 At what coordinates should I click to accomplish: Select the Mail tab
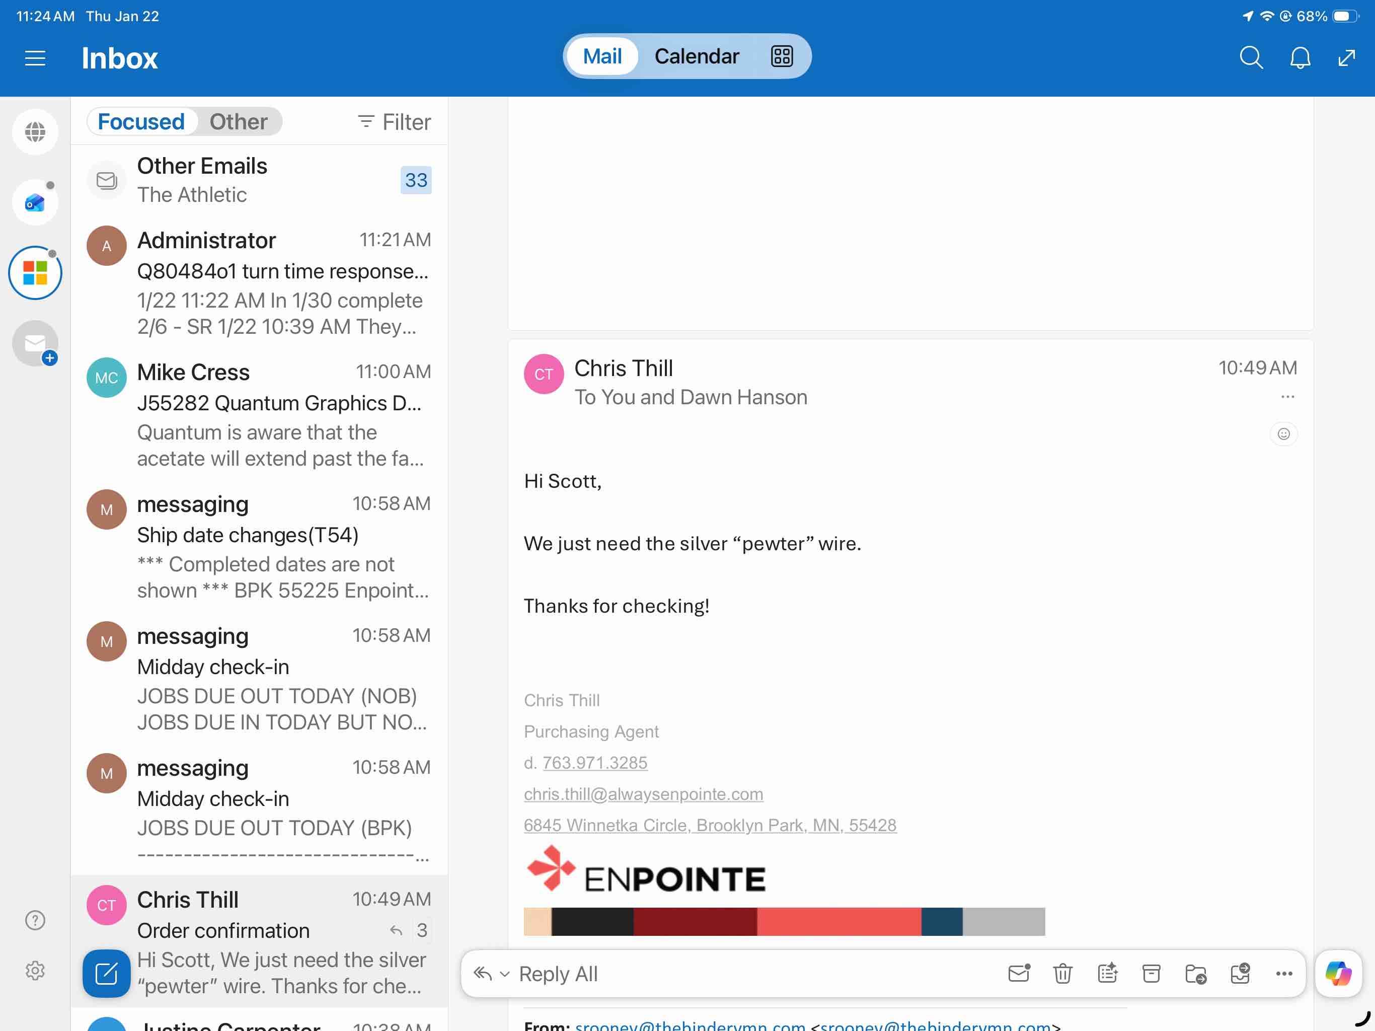(602, 56)
